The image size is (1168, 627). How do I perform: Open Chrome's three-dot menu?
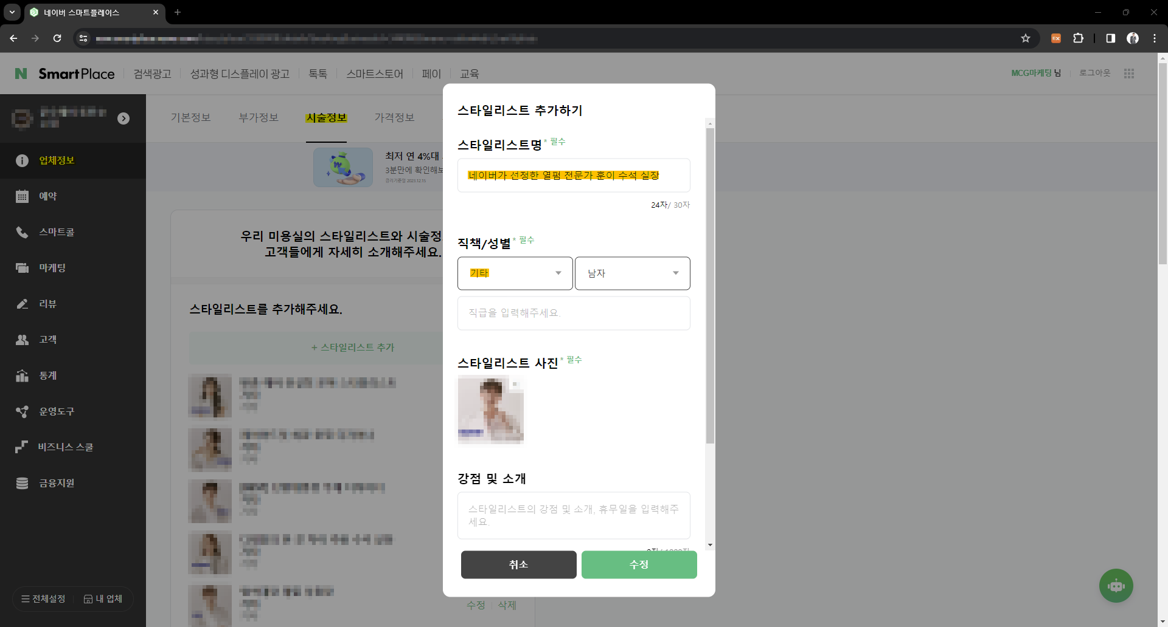point(1155,38)
